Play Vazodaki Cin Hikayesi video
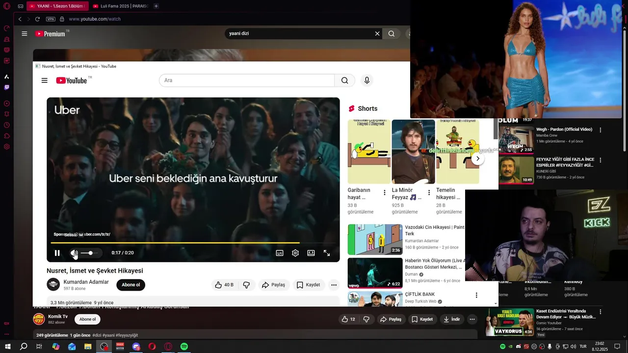The height and width of the screenshot is (353, 628). 375,239
